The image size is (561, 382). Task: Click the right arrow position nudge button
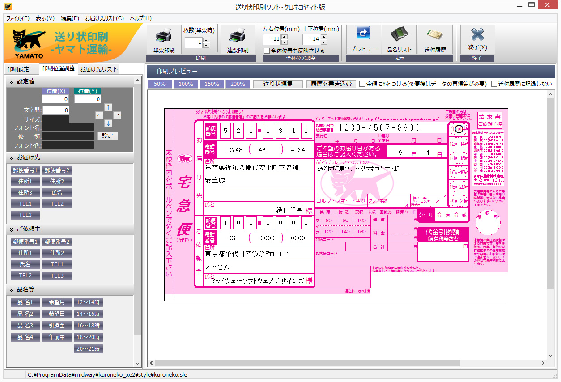point(117,115)
